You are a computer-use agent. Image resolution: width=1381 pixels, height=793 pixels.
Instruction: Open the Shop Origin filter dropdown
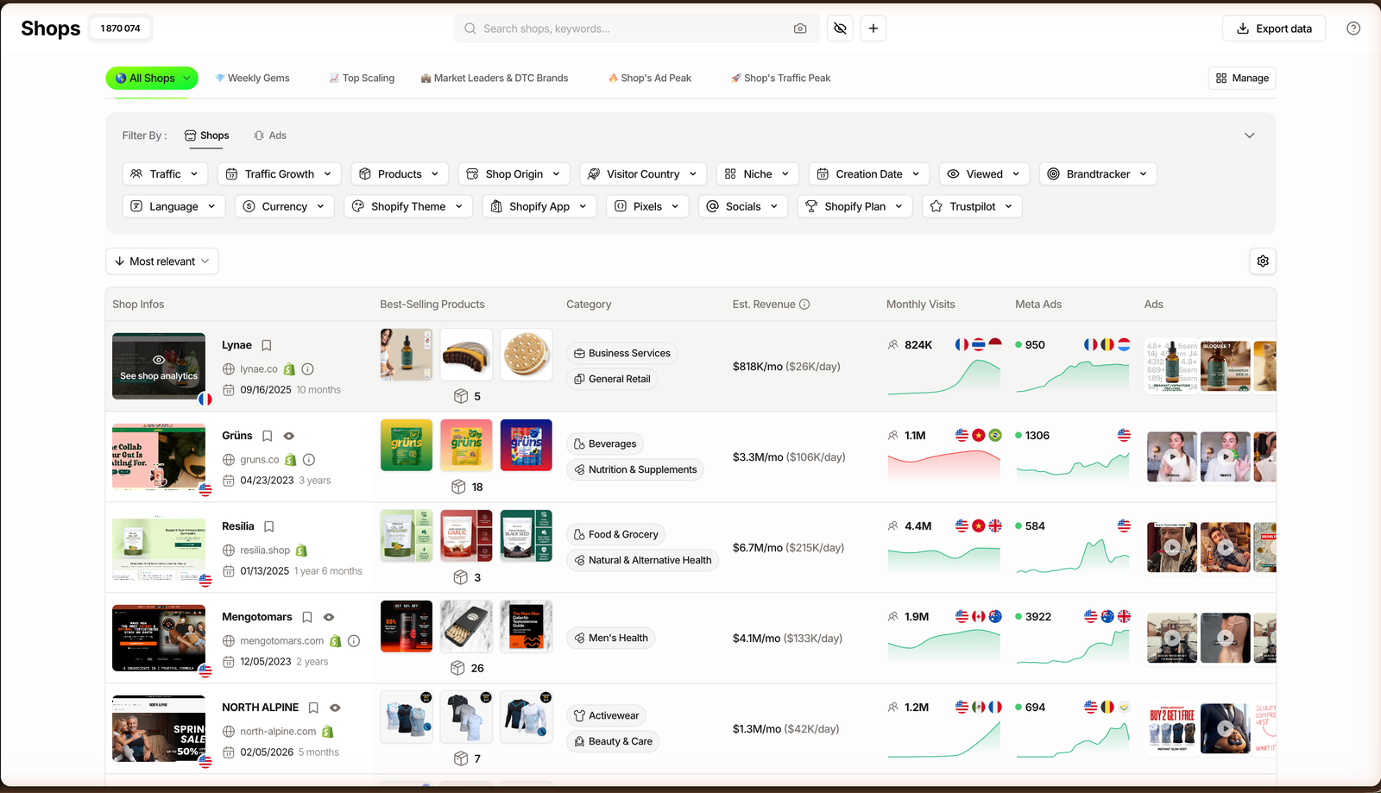click(514, 173)
